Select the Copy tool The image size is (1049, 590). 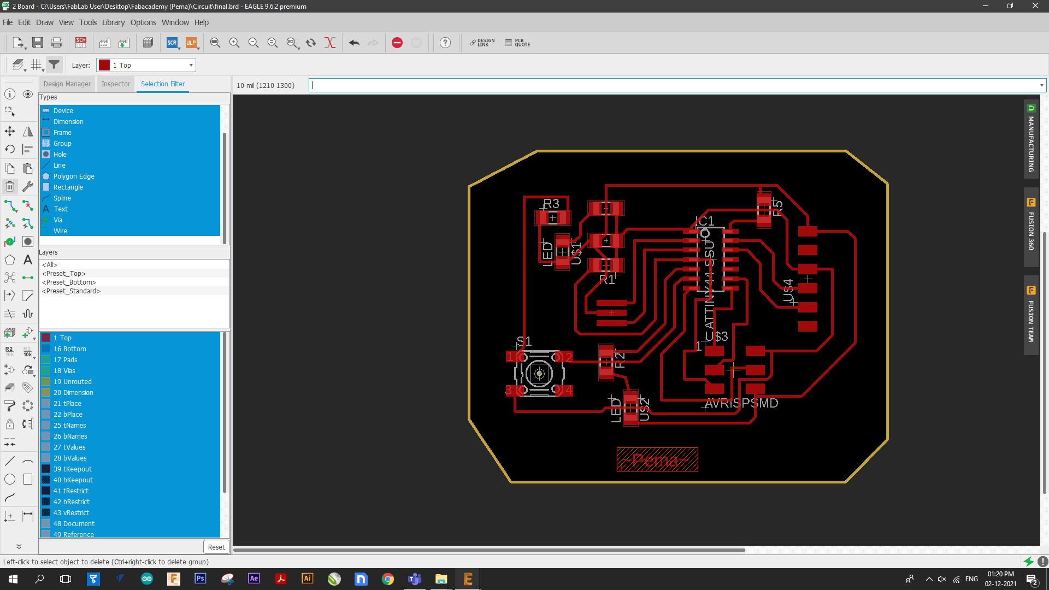(10, 168)
